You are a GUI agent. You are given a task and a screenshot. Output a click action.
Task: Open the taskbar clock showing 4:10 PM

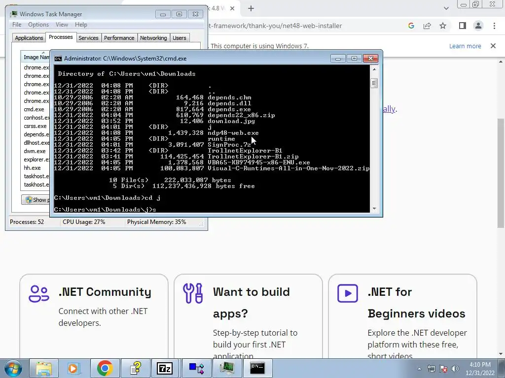(480, 369)
